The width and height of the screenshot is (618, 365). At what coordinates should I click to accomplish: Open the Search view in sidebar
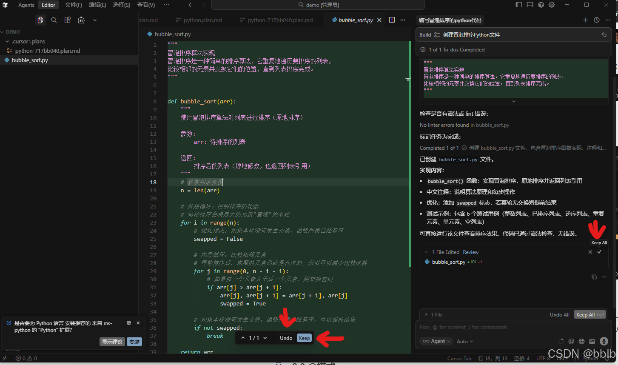(x=54, y=20)
